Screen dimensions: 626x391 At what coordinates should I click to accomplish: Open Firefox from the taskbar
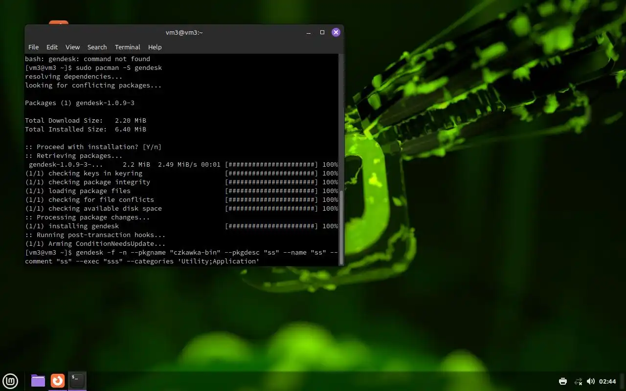pos(58,381)
